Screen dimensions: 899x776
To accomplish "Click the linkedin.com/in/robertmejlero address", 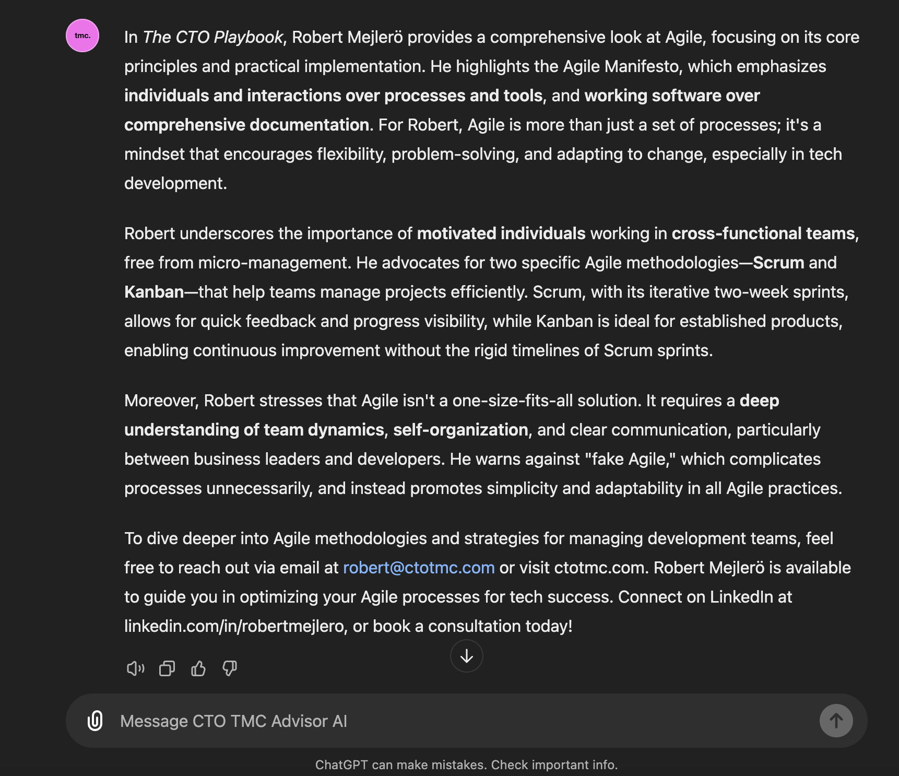I will click(234, 626).
